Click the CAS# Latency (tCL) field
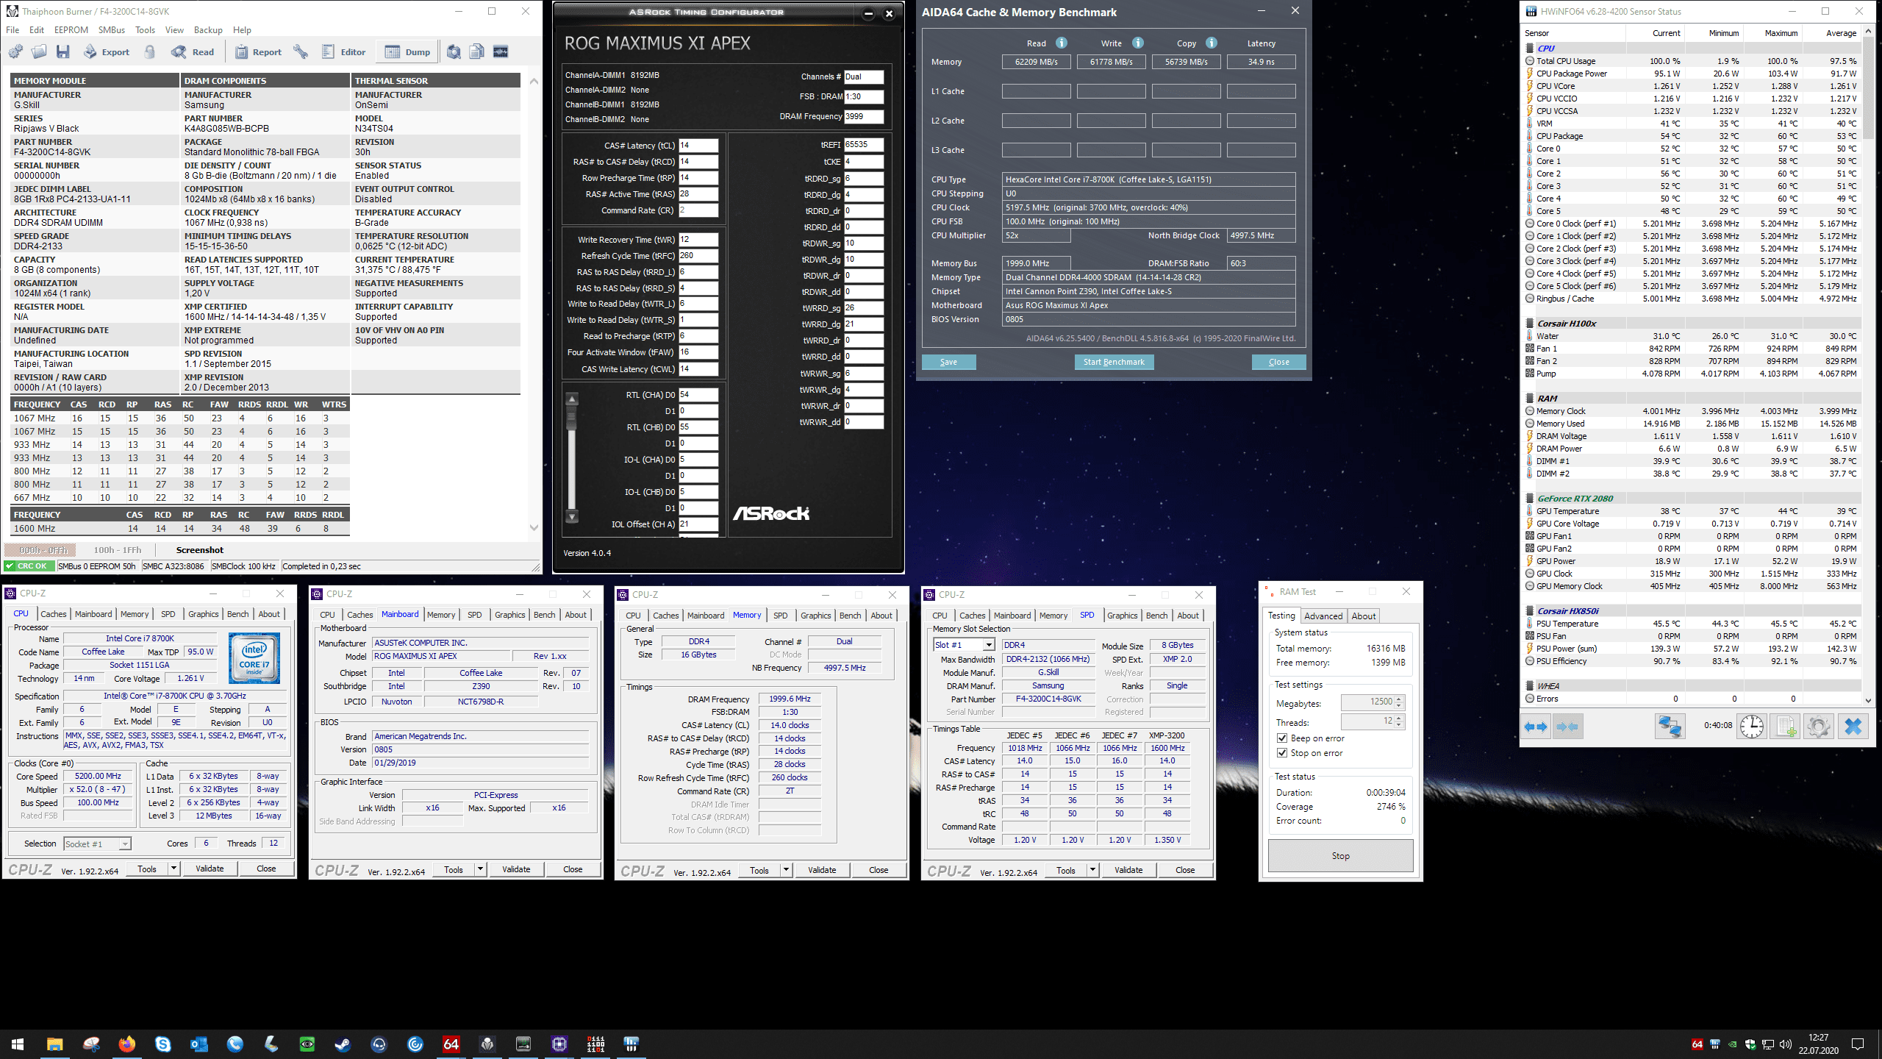 (x=698, y=146)
